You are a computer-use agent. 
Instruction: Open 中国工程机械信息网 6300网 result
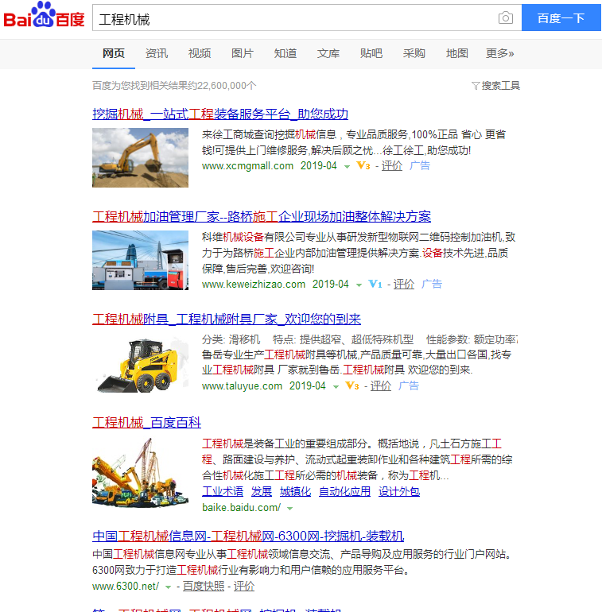[x=248, y=536]
